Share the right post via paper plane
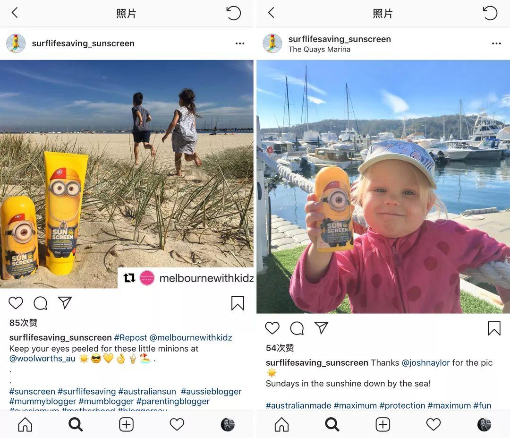This screenshot has height=438, width=510. coord(322,327)
